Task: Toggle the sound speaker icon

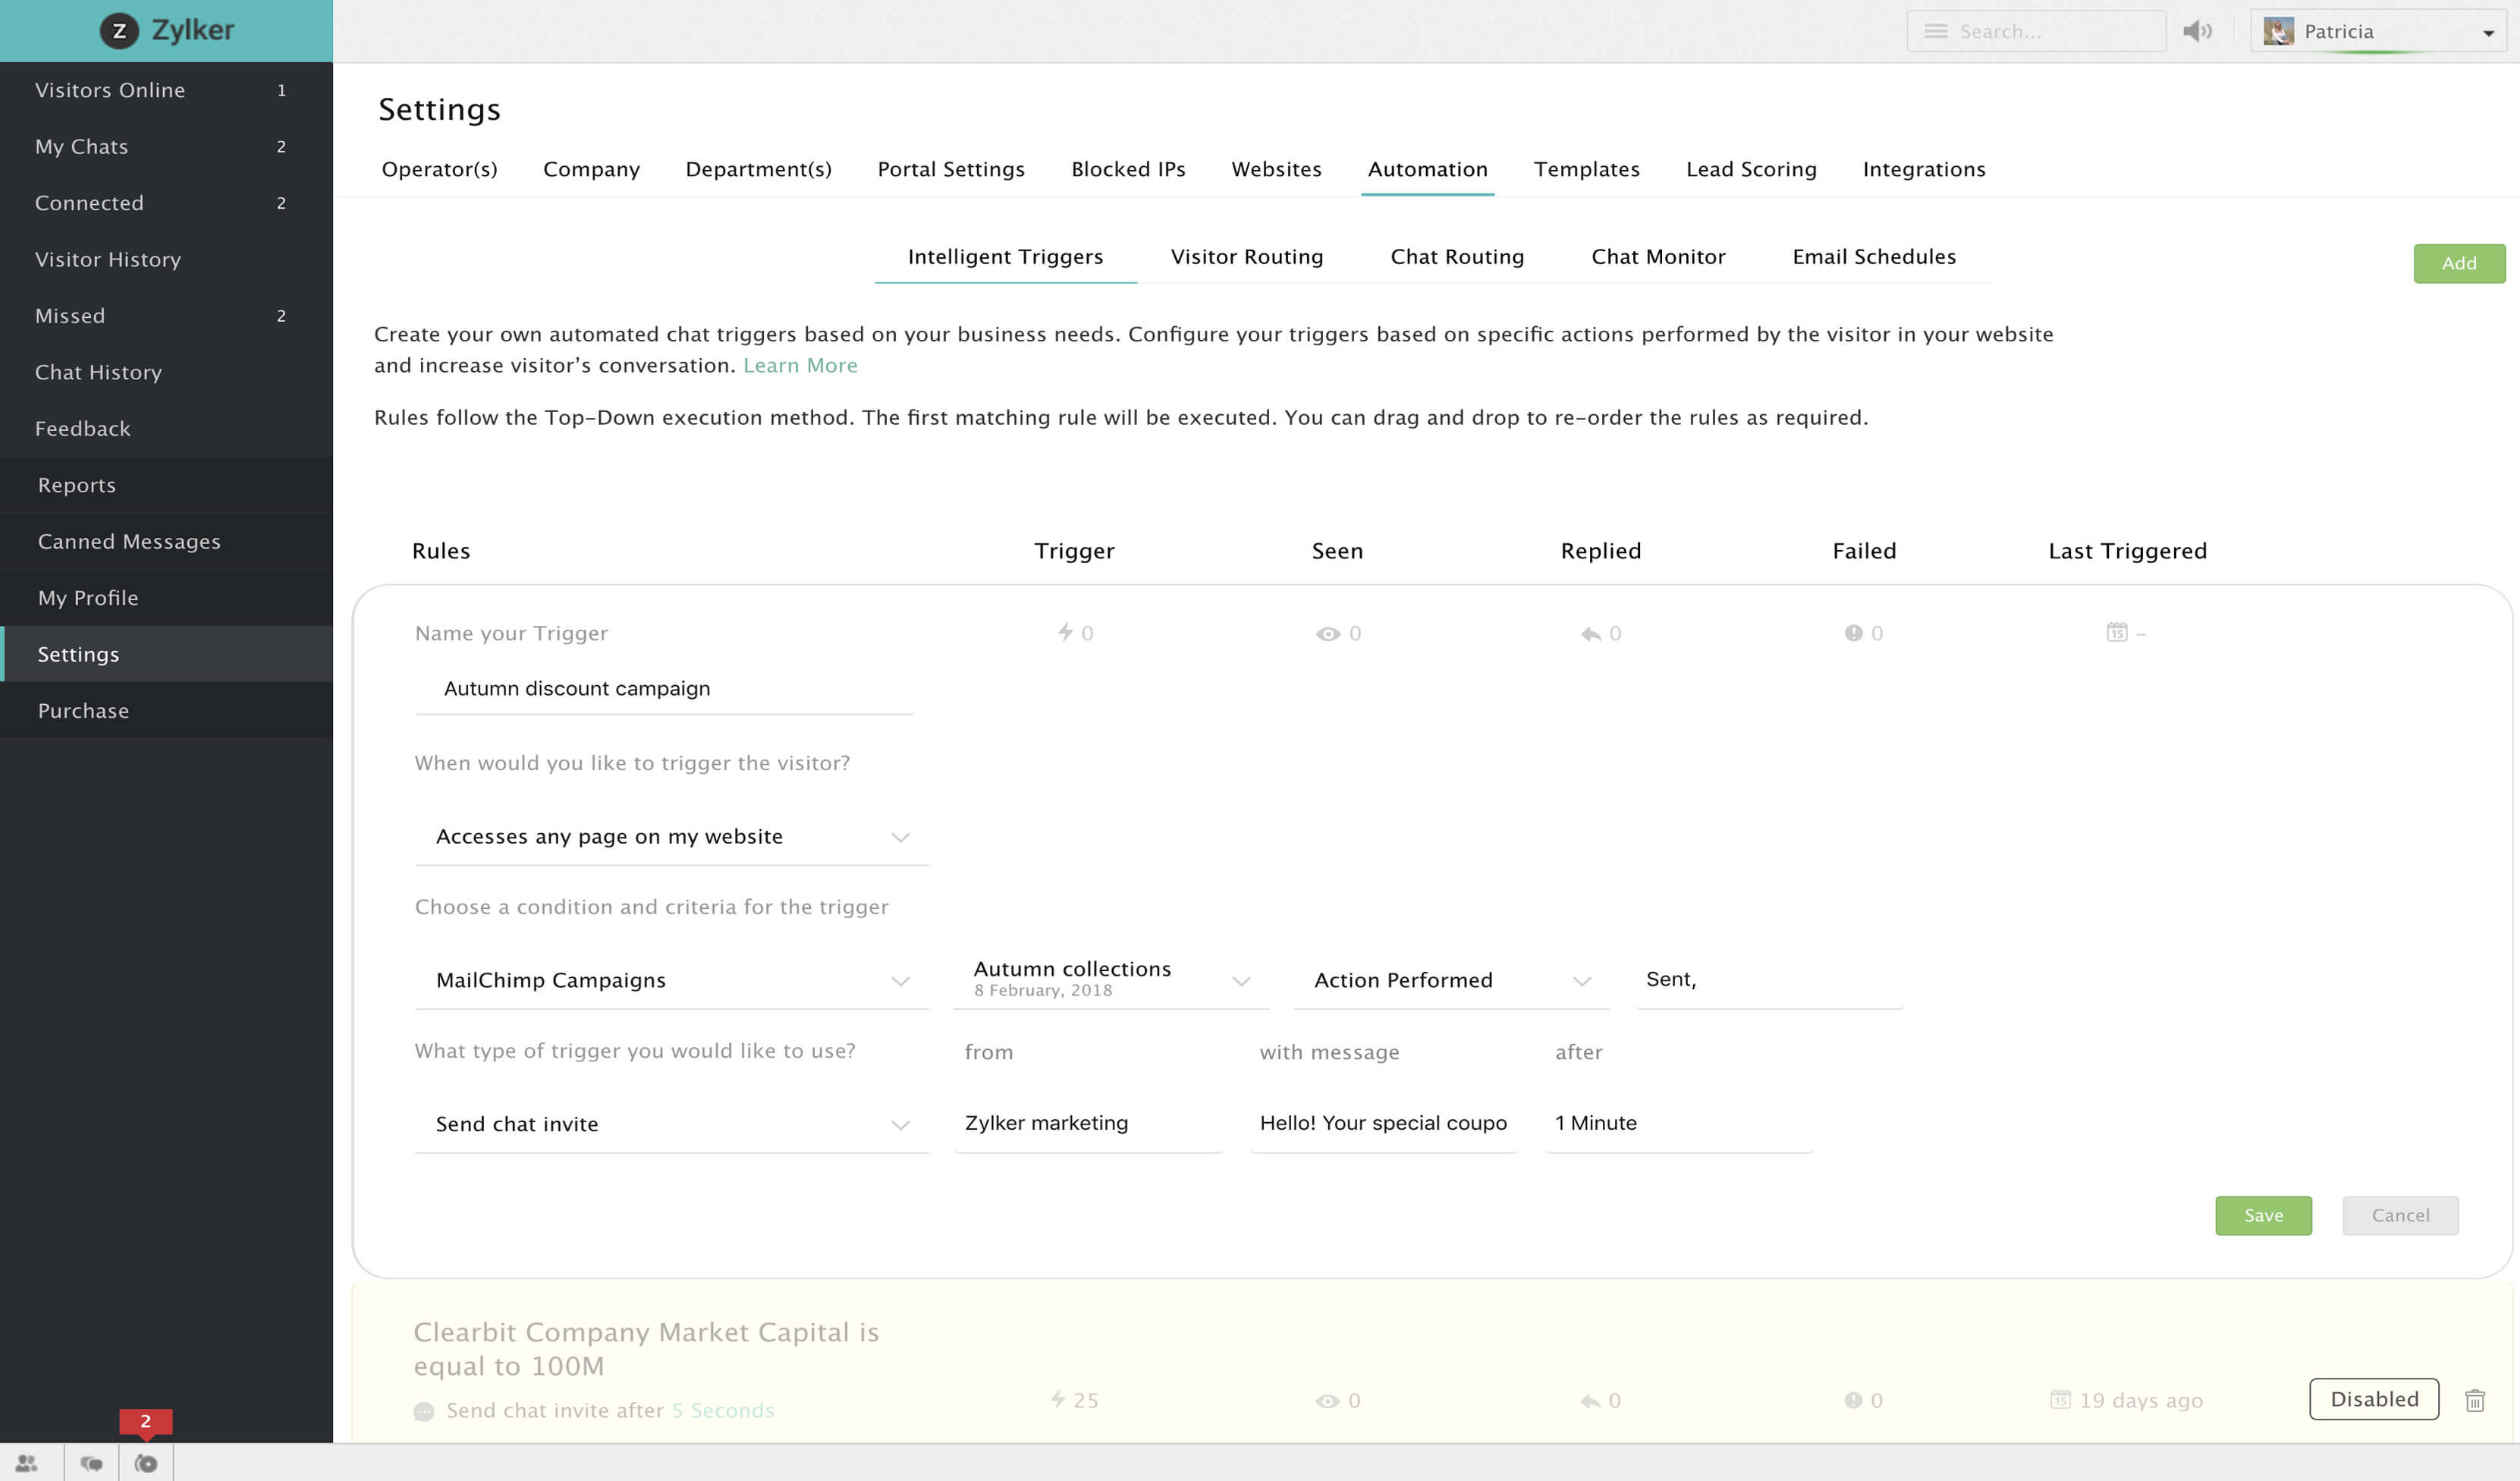Action: (x=2197, y=31)
